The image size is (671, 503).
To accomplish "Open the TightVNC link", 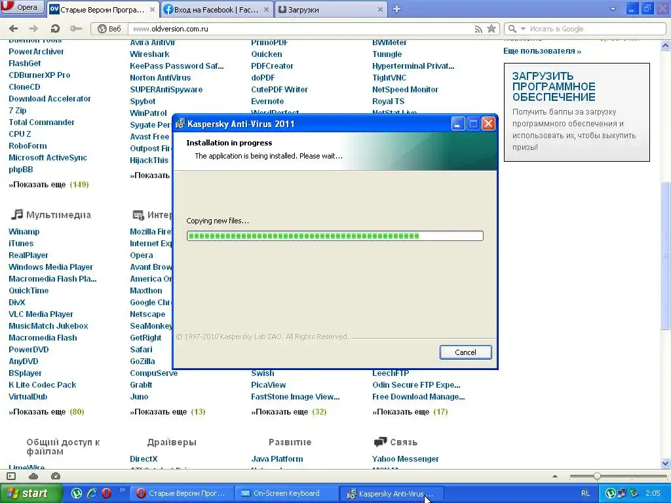I will click(389, 78).
